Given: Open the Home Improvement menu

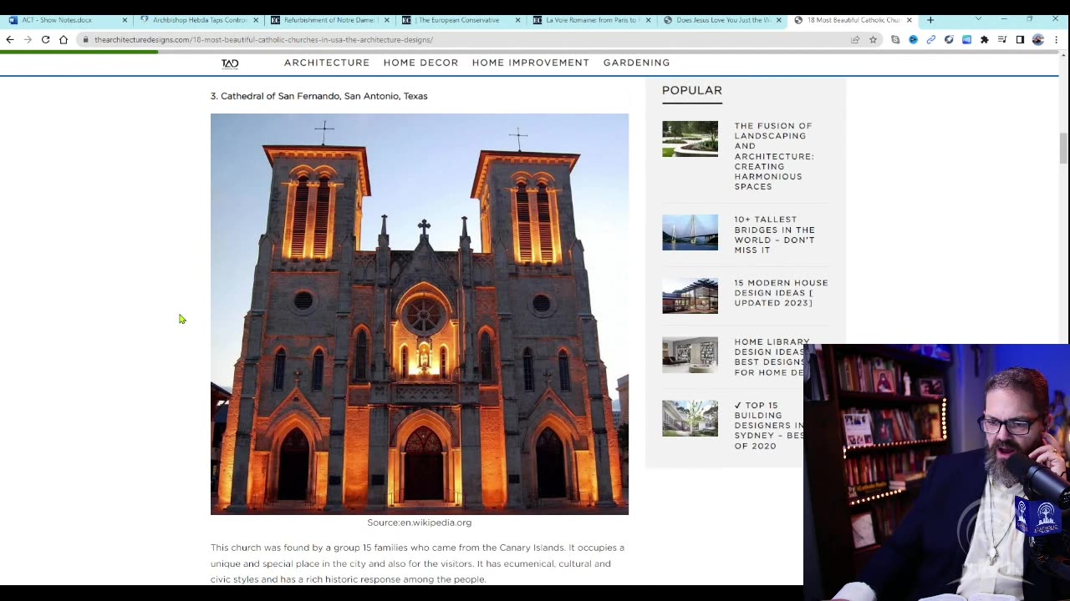Looking at the screenshot, I should coord(530,63).
